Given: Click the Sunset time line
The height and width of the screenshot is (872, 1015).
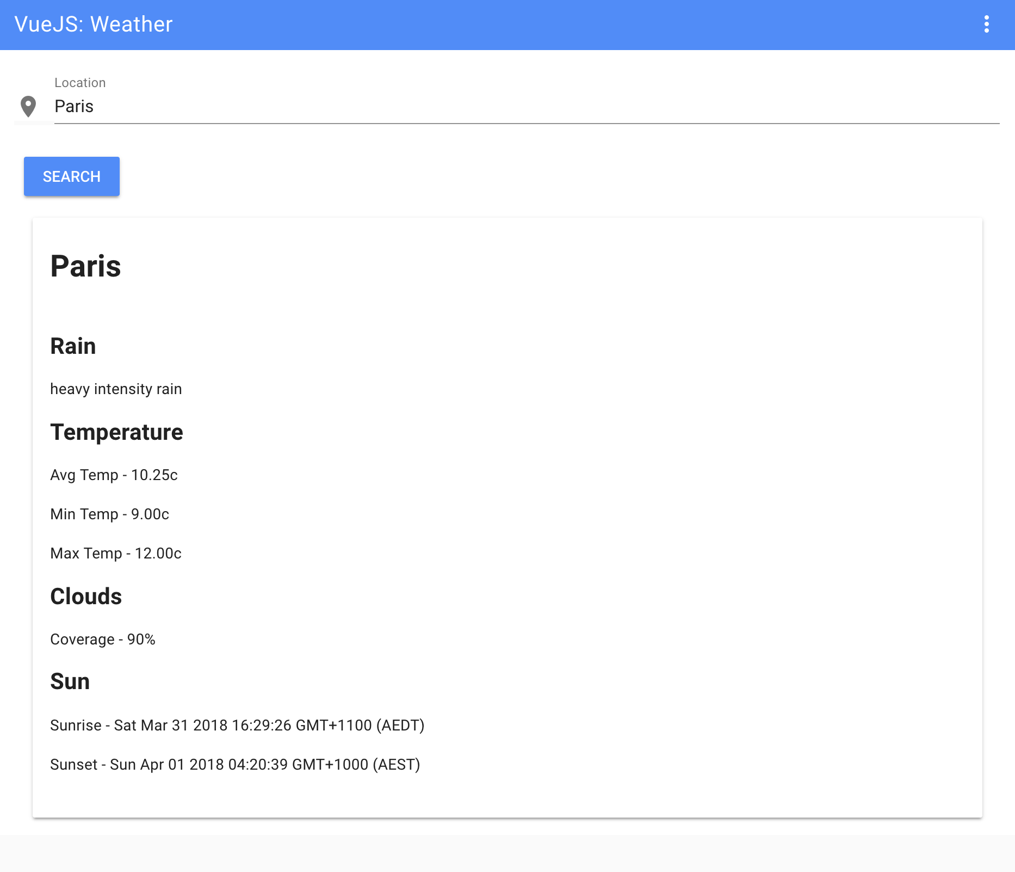Looking at the screenshot, I should point(235,765).
